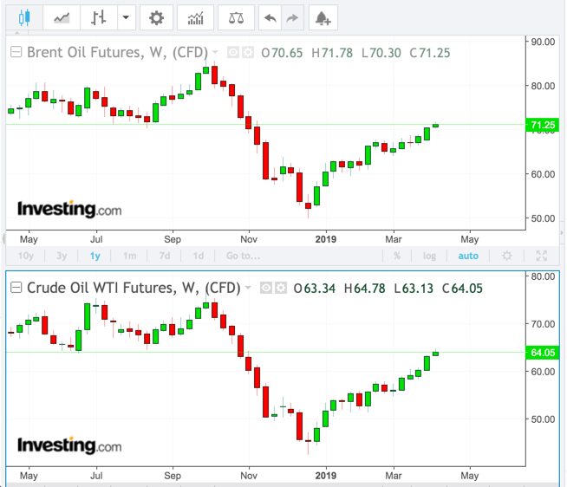Undo the last chart action
Image resolution: width=567 pixels, height=487 pixels.
point(271,17)
